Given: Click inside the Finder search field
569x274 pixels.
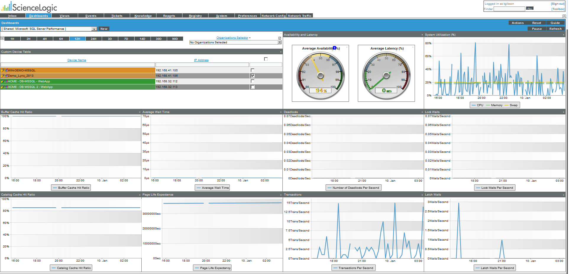Looking at the screenshot, I should point(509,9).
